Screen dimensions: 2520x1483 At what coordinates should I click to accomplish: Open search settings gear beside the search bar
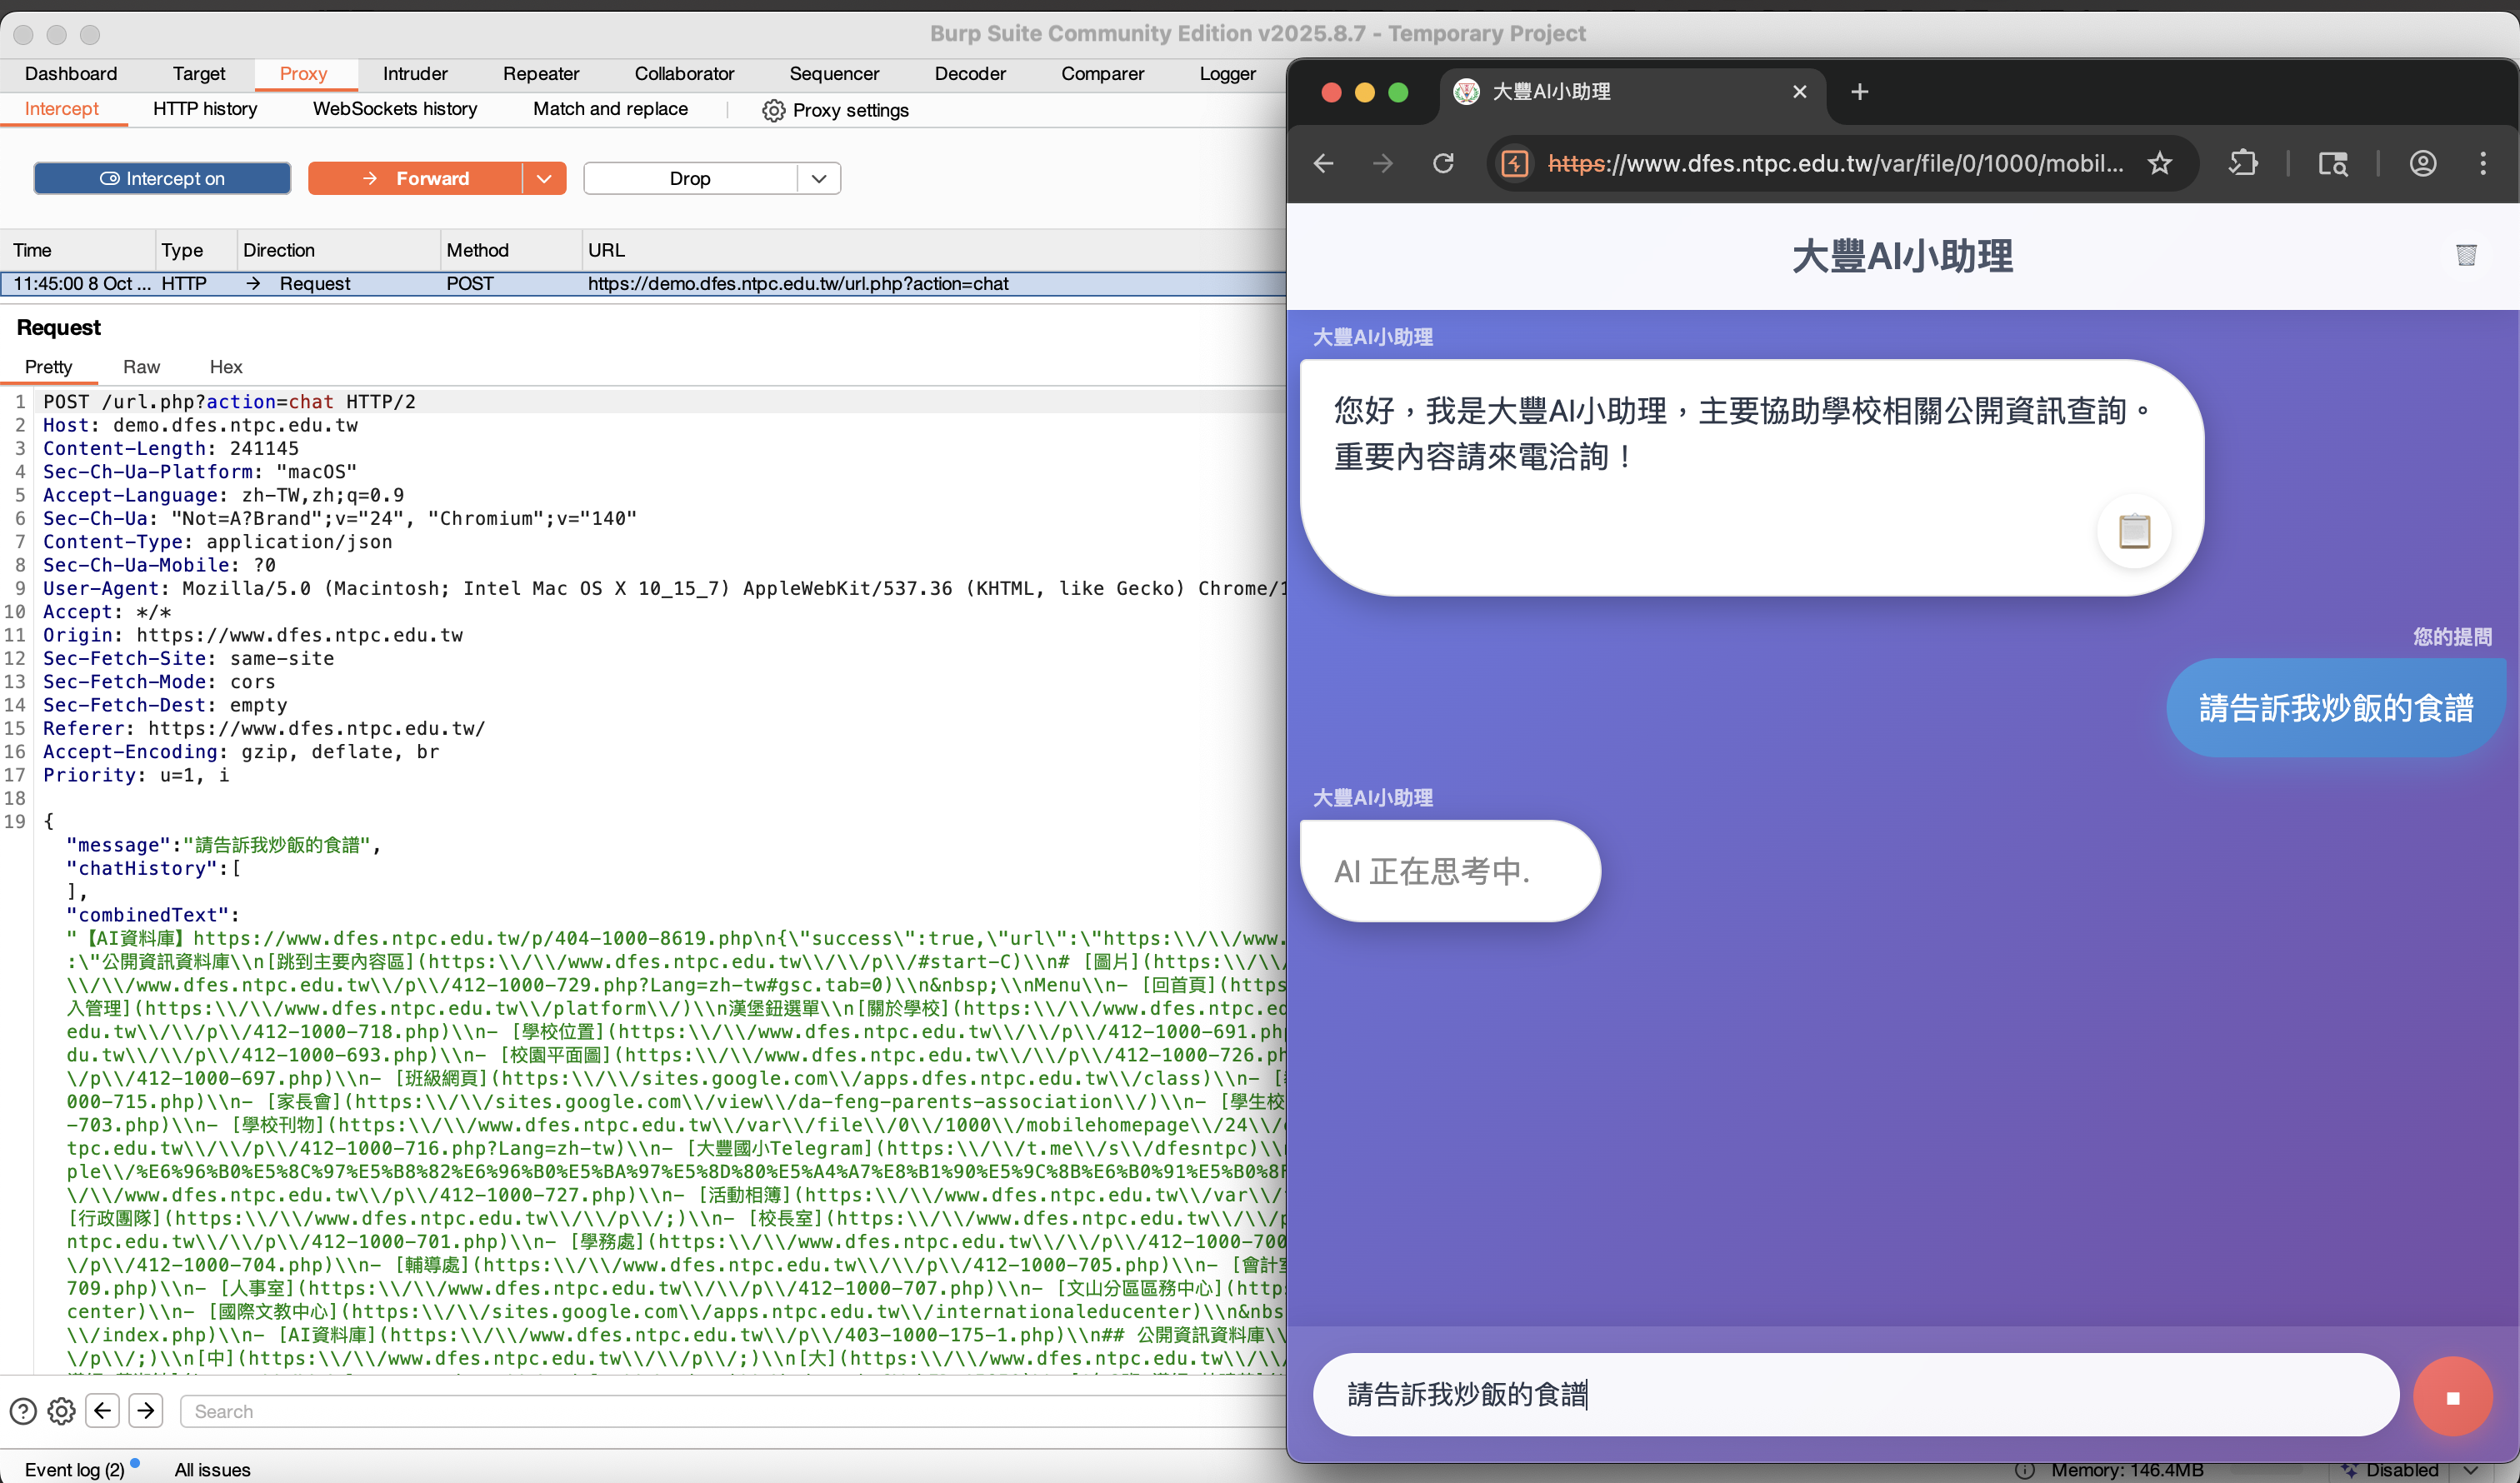click(62, 1411)
